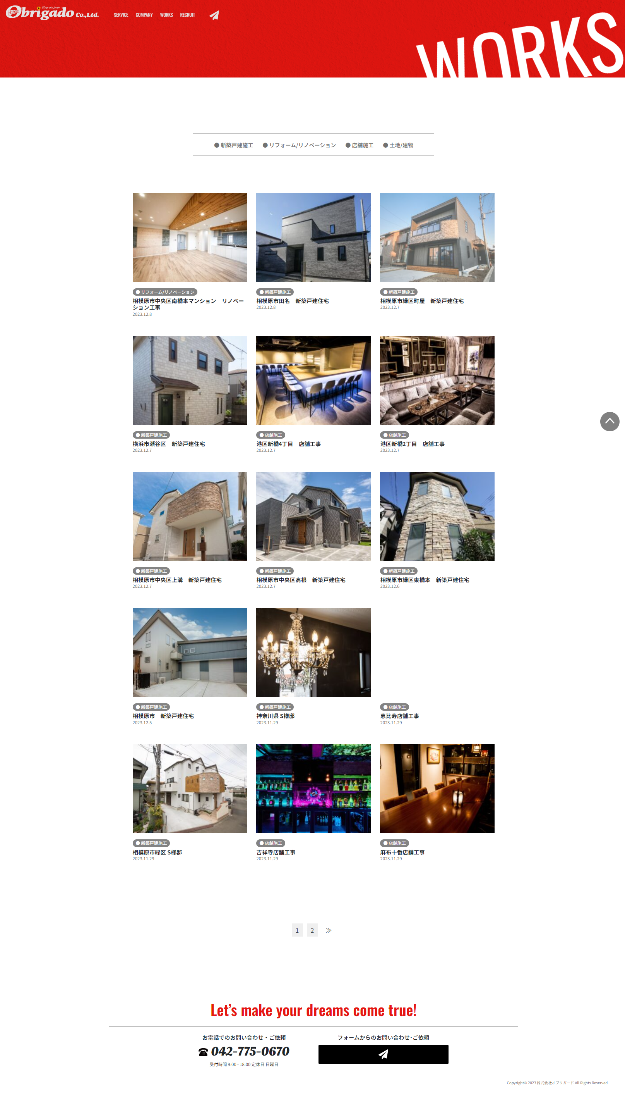The width and height of the screenshot is (625, 1104).
Task: Select the 店舗施工 category filter
Action: click(x=359, y=145)
